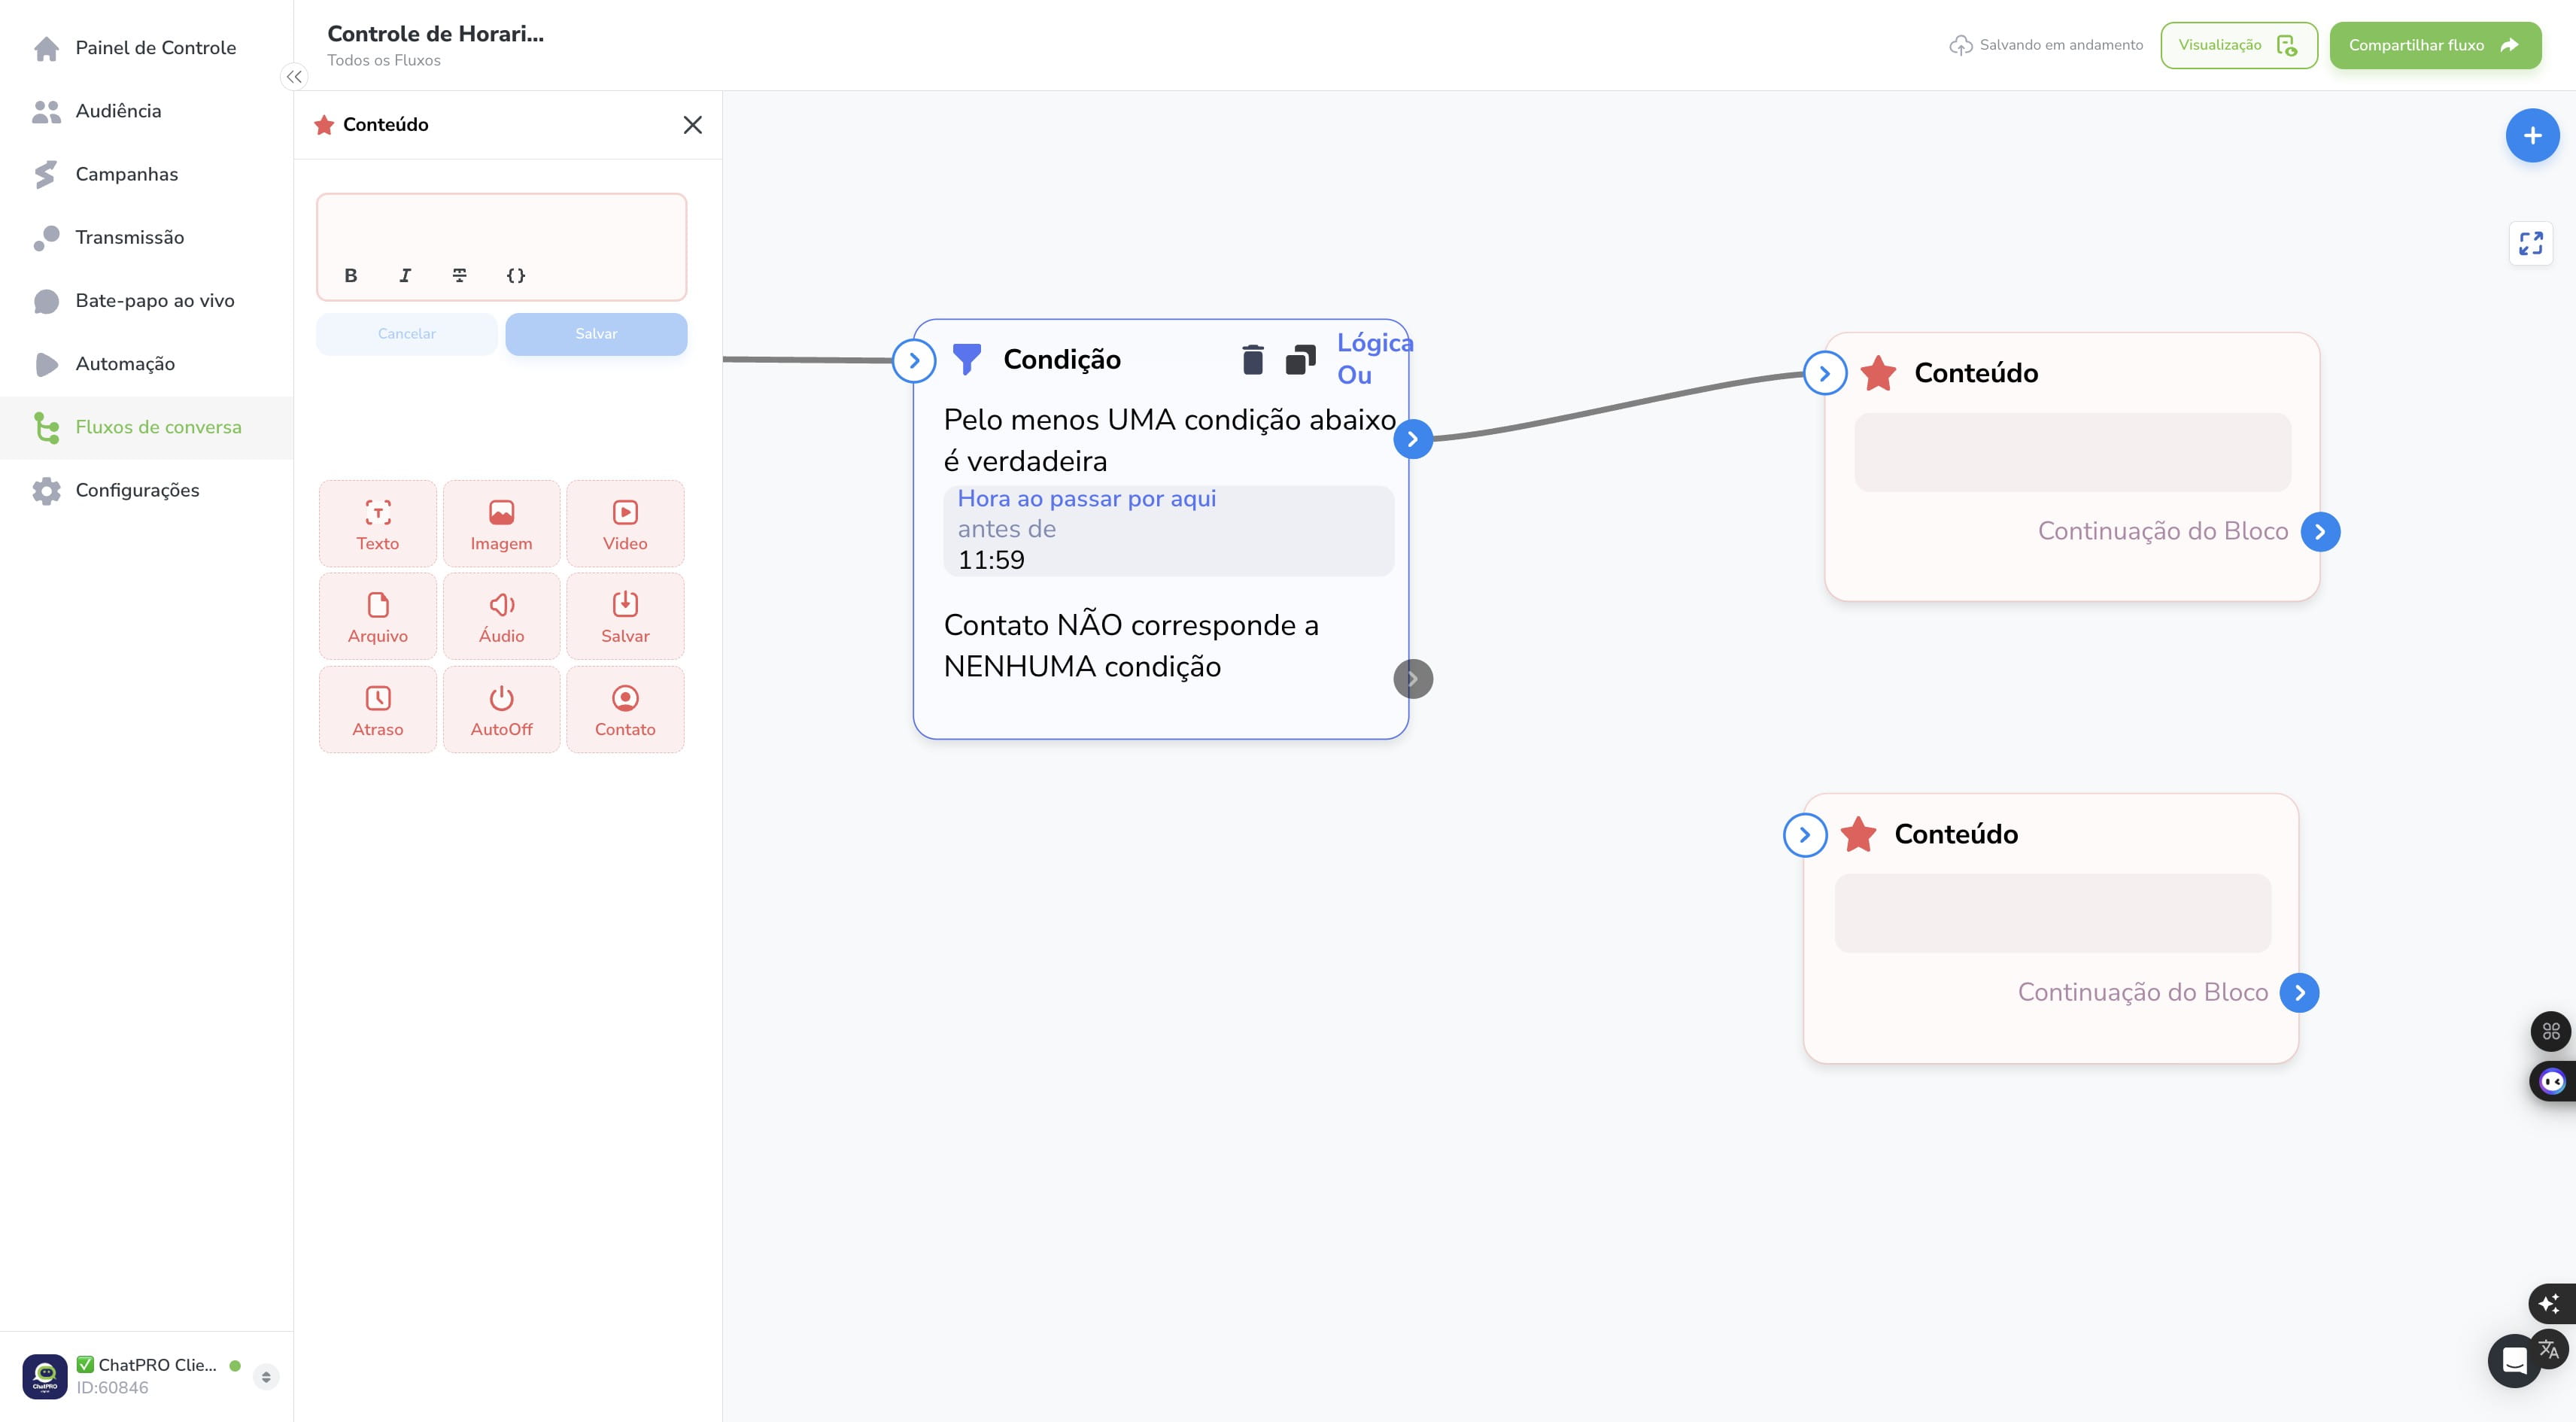Click the blue plus add-block button
2576x1422 pixels.
[2532, 136]
